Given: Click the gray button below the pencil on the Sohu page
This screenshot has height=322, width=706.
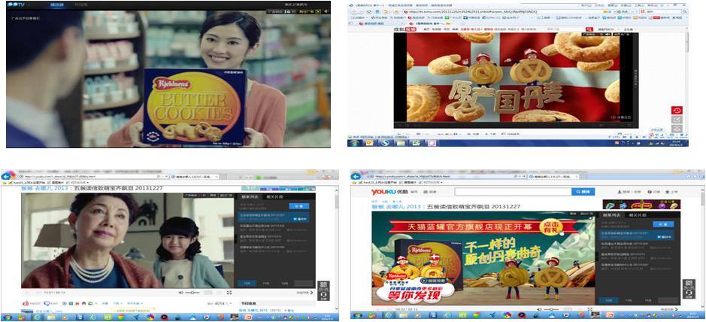Looking at the screenshot, I should (x=676, y=129).
